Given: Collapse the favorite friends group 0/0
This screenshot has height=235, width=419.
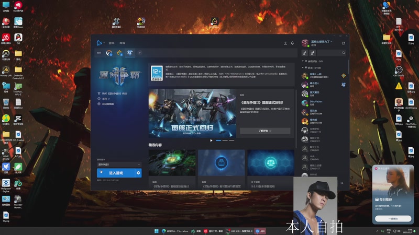Looking at the screenshot, I should pyautogui.click(x=312, y=61).
